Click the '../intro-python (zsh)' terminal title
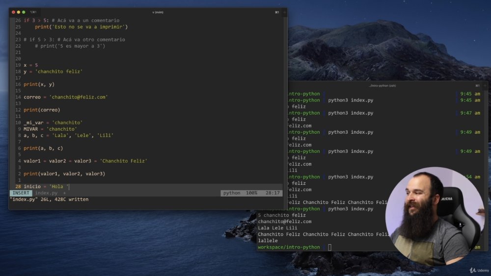This screenshot has height=276, width=491. (x=382, y=86)
